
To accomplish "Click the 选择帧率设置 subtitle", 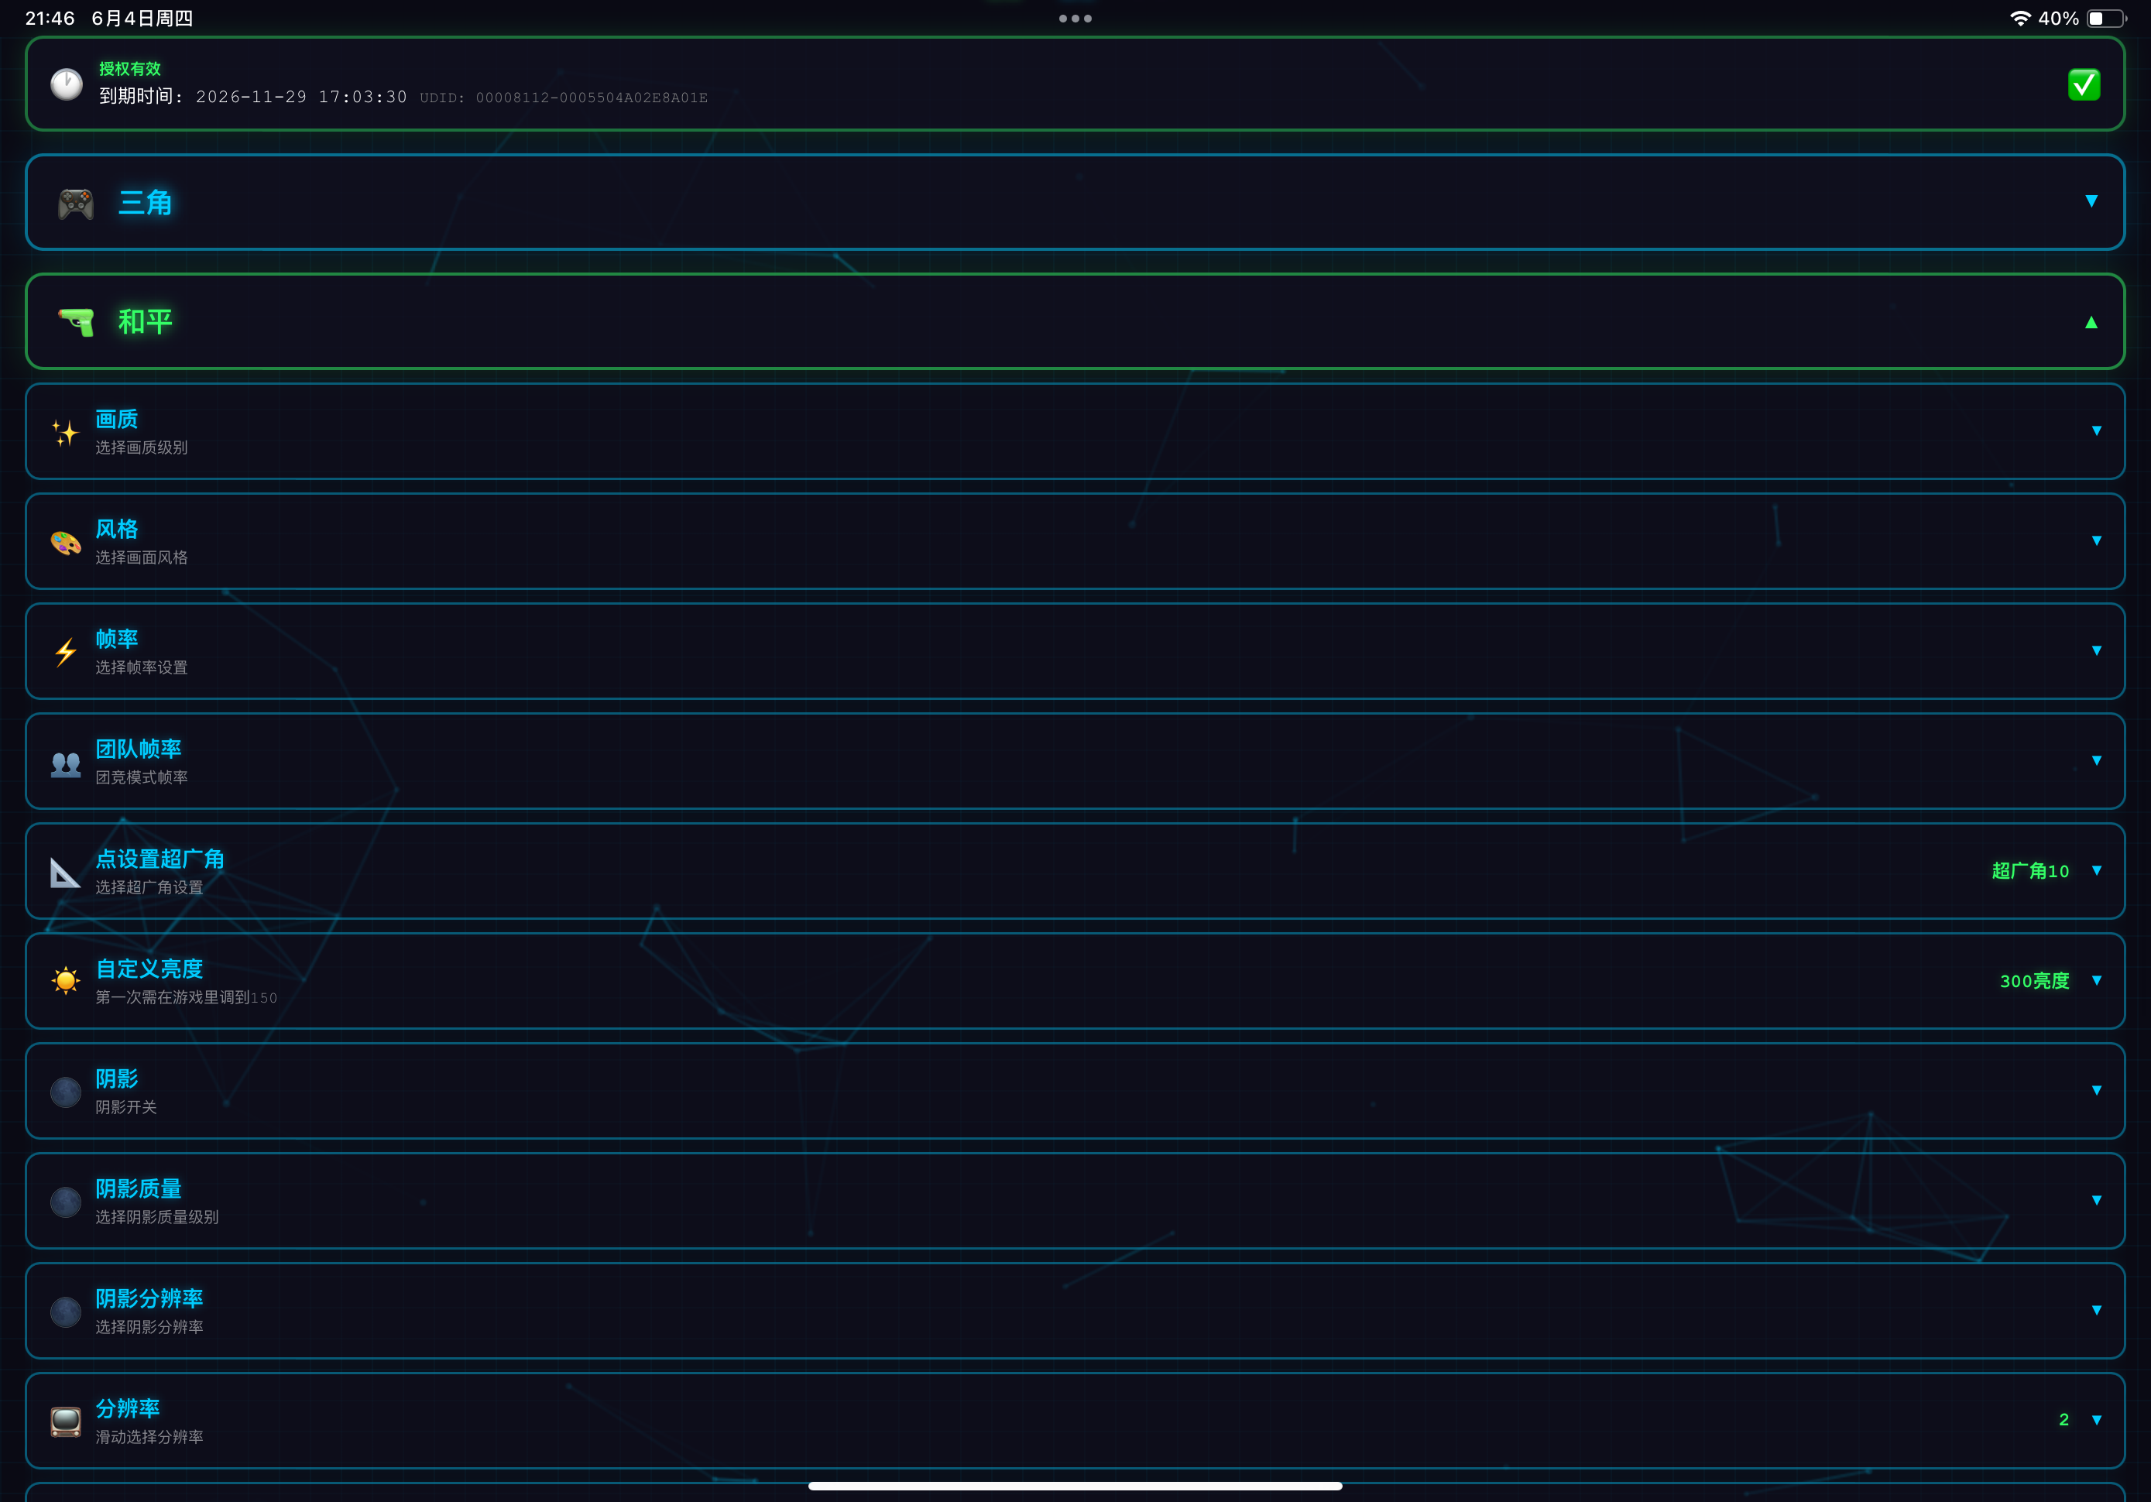I will click(142, 667).
